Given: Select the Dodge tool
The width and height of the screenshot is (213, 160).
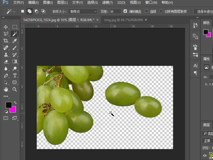Looking at the screenshot, I should pyautogui.click(x=15, y=69).
